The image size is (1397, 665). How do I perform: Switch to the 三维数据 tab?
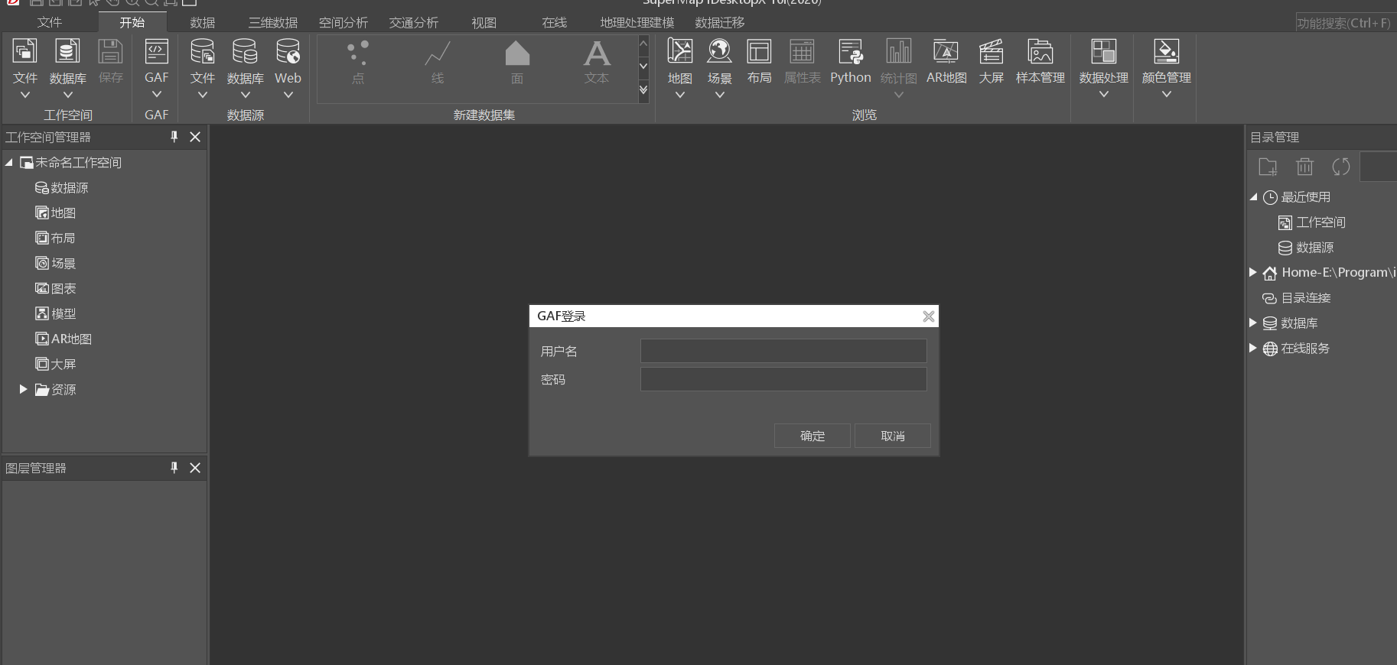[273, 22]
